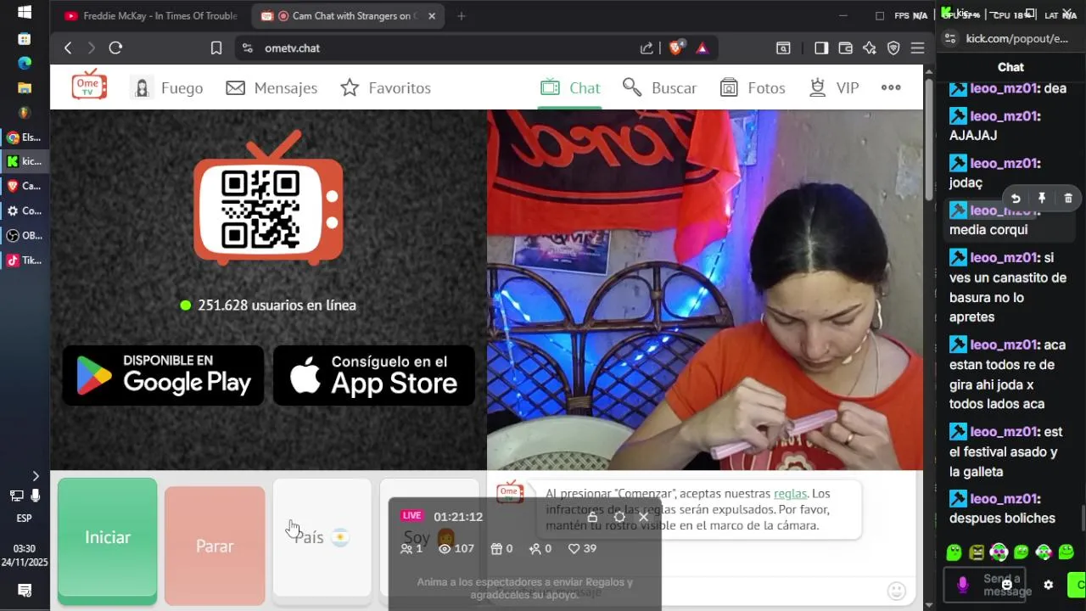Open Favoritos star in OmeTV header
The width and height of the screenshot is (1086, 611).
pos(349,87)
